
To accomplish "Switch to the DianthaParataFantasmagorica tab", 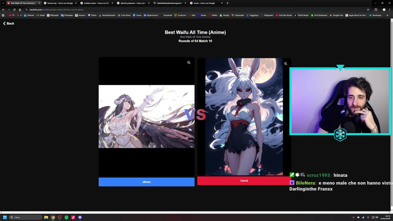I will pyautogui.click(x=169, y=3).
